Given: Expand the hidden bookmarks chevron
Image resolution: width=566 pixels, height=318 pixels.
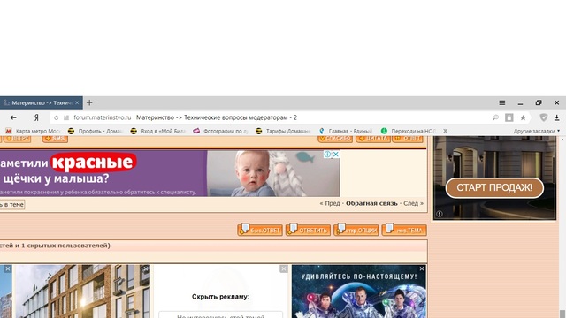Looking at the screenshot, I should pyautogui.click(x=445, y=131).
